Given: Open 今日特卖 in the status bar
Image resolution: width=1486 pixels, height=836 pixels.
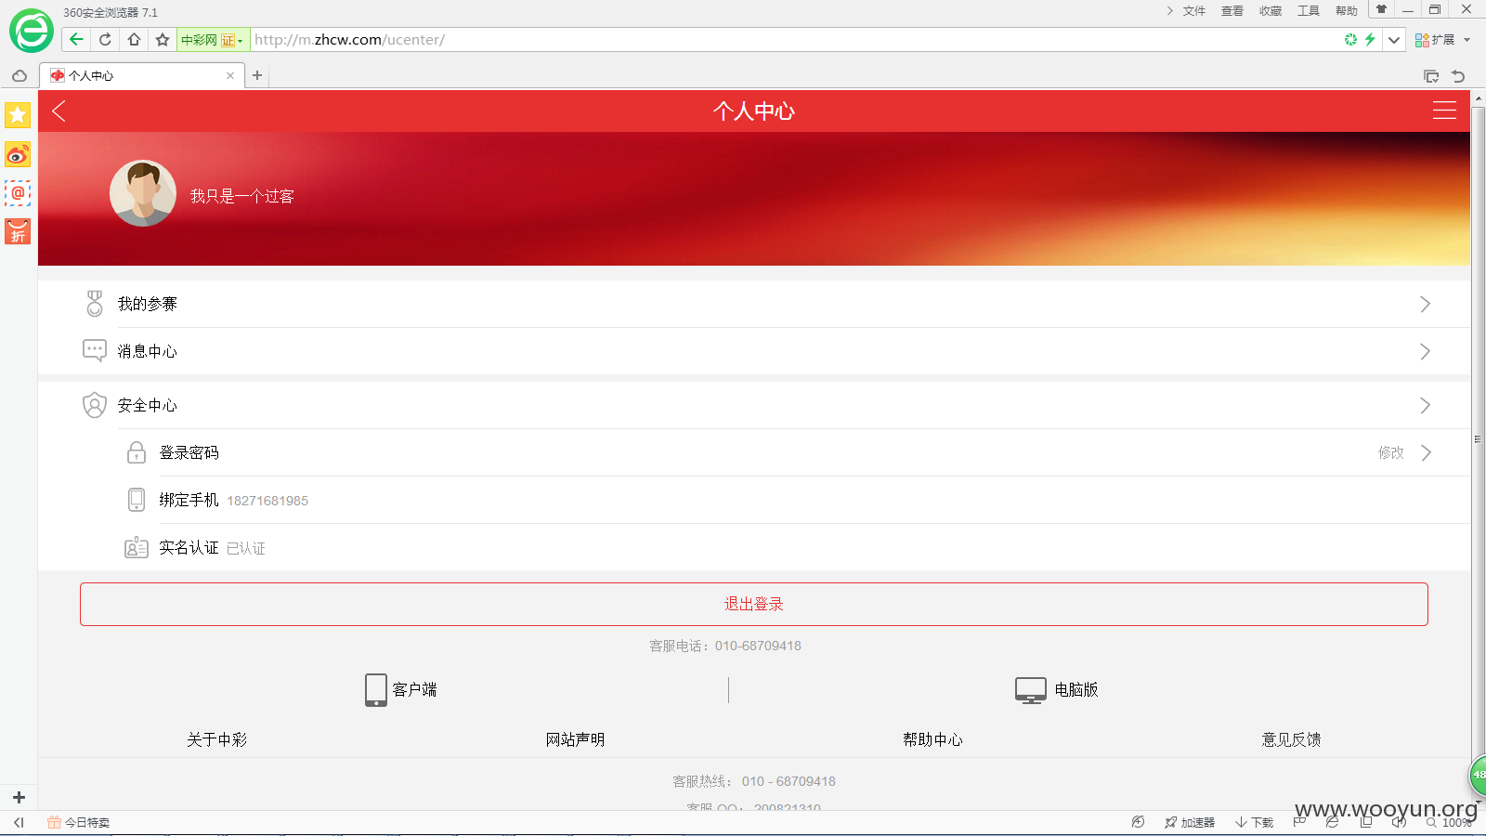Looking at the screenshot, I should point(79,822).
